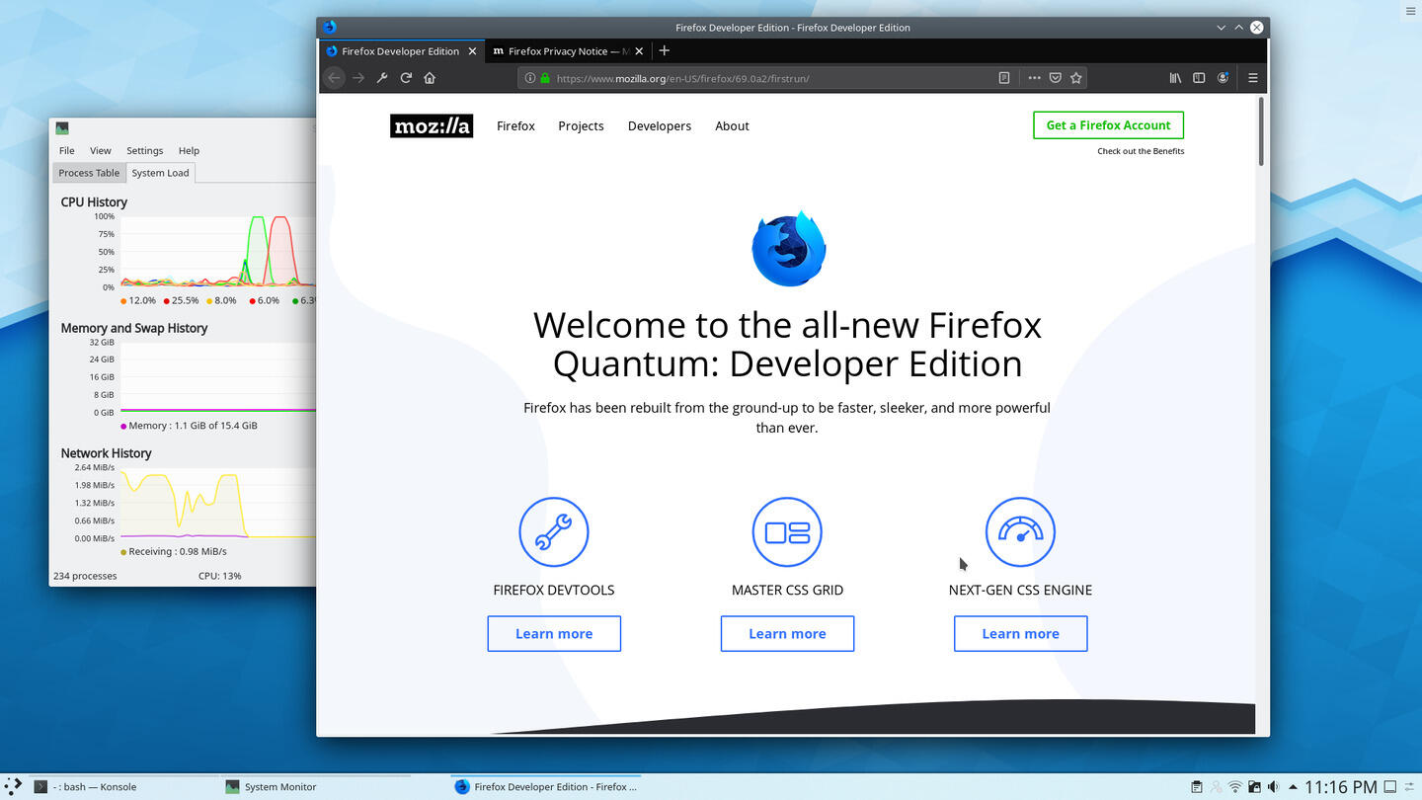Click the CPU History graph
Image resolution: width=1422 pixels, height=800 pixels.
click(217, 252)
